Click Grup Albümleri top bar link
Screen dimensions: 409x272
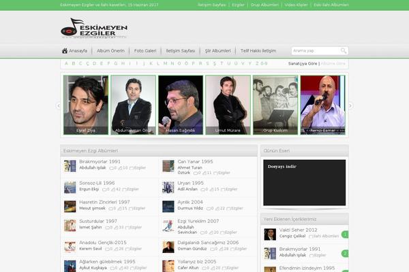(x=264, y=5)
